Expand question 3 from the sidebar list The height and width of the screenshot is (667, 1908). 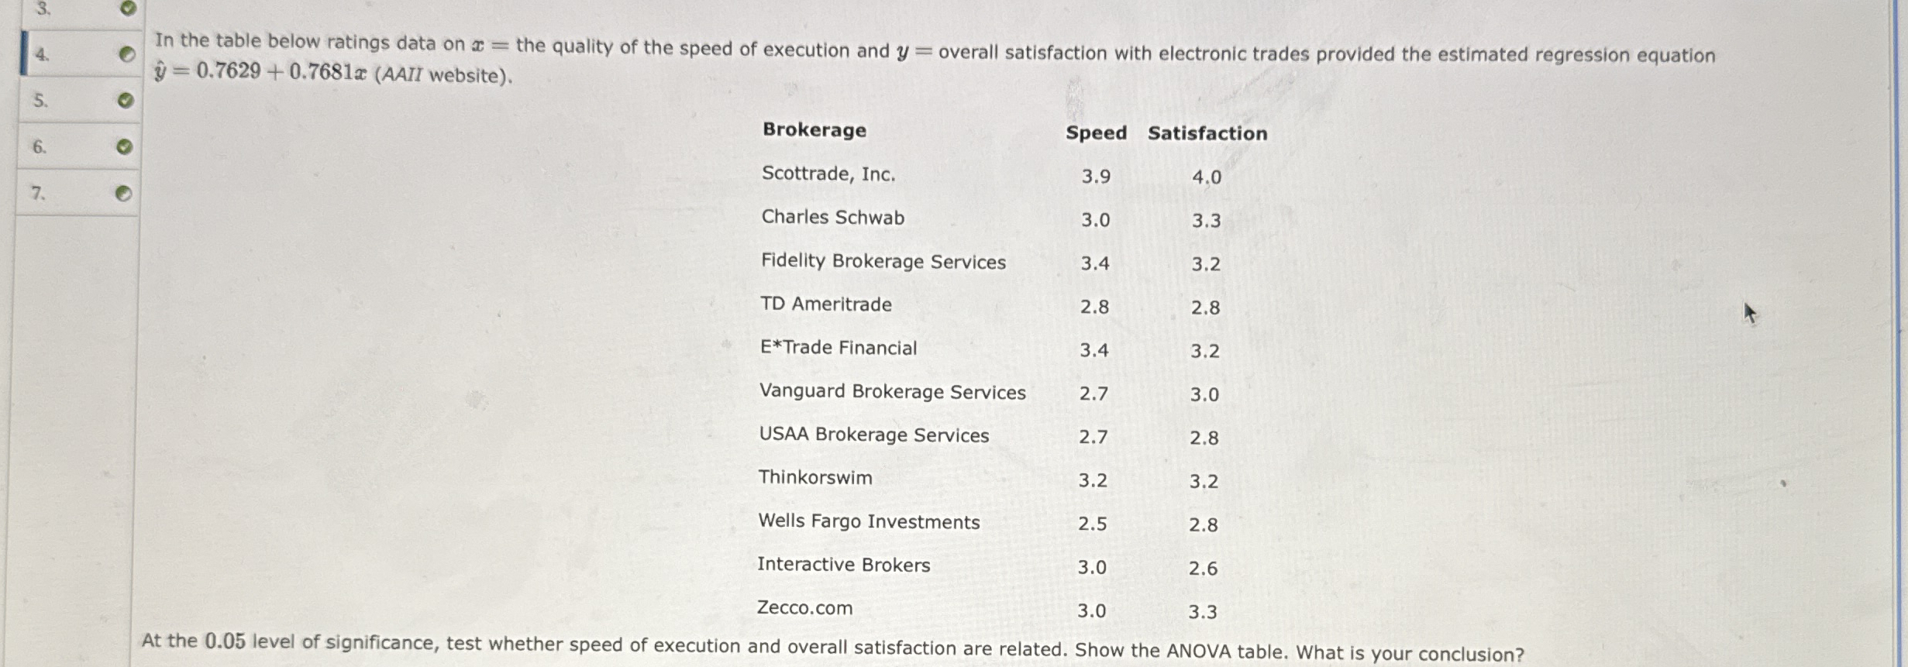click(41, 9)
